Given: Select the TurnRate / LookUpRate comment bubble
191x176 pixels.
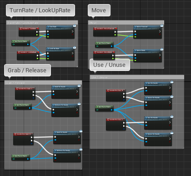Looking at the screenshot, I should click(40, 10).
